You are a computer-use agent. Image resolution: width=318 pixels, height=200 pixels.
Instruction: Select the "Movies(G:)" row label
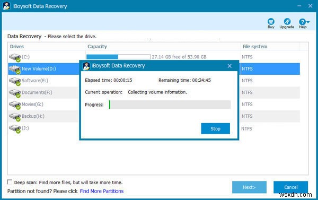[x=32, y=105]
